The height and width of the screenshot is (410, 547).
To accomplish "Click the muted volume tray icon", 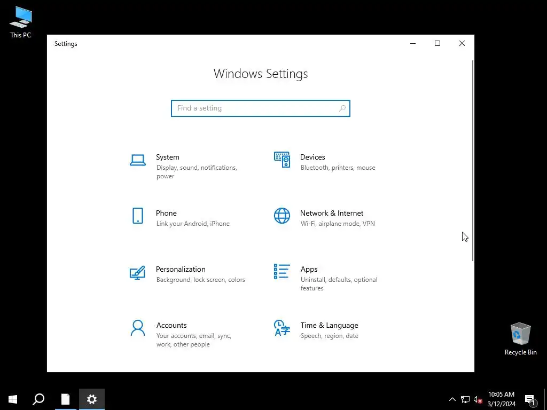I will click(478, 399).
